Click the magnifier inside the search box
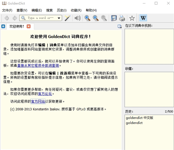This screenshot has height=150, width=174. tap(23, 18)
